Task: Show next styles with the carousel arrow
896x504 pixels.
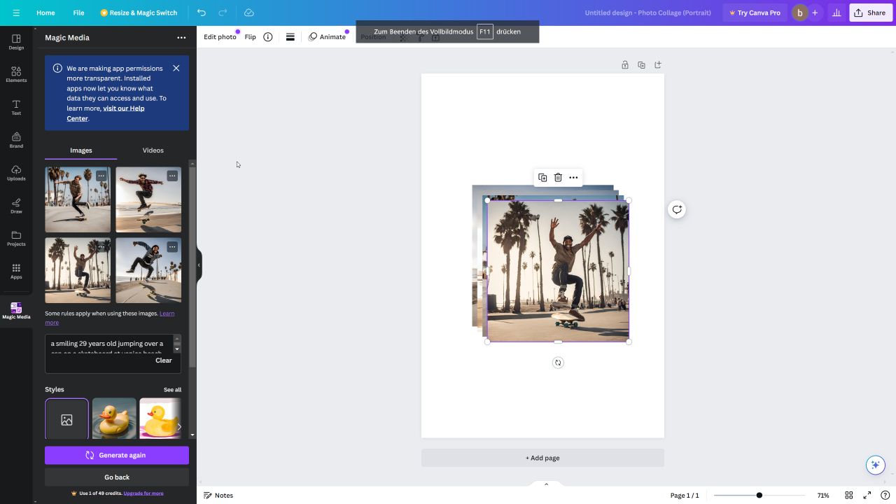Action: click(x=179, y=426)
